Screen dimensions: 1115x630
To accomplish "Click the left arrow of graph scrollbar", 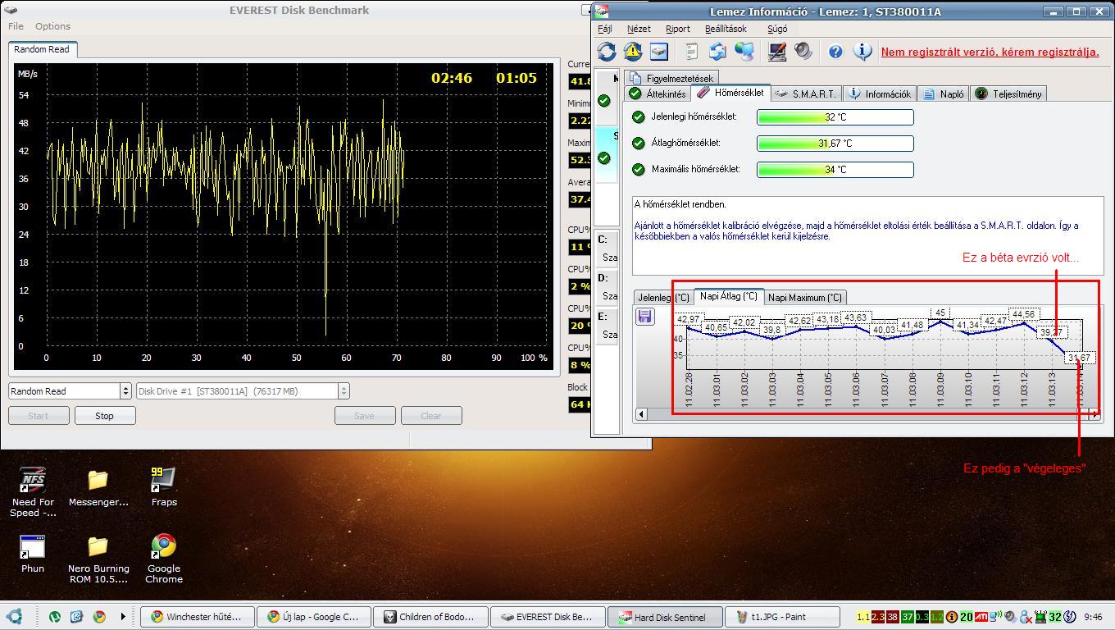I will tap(641, 414).
